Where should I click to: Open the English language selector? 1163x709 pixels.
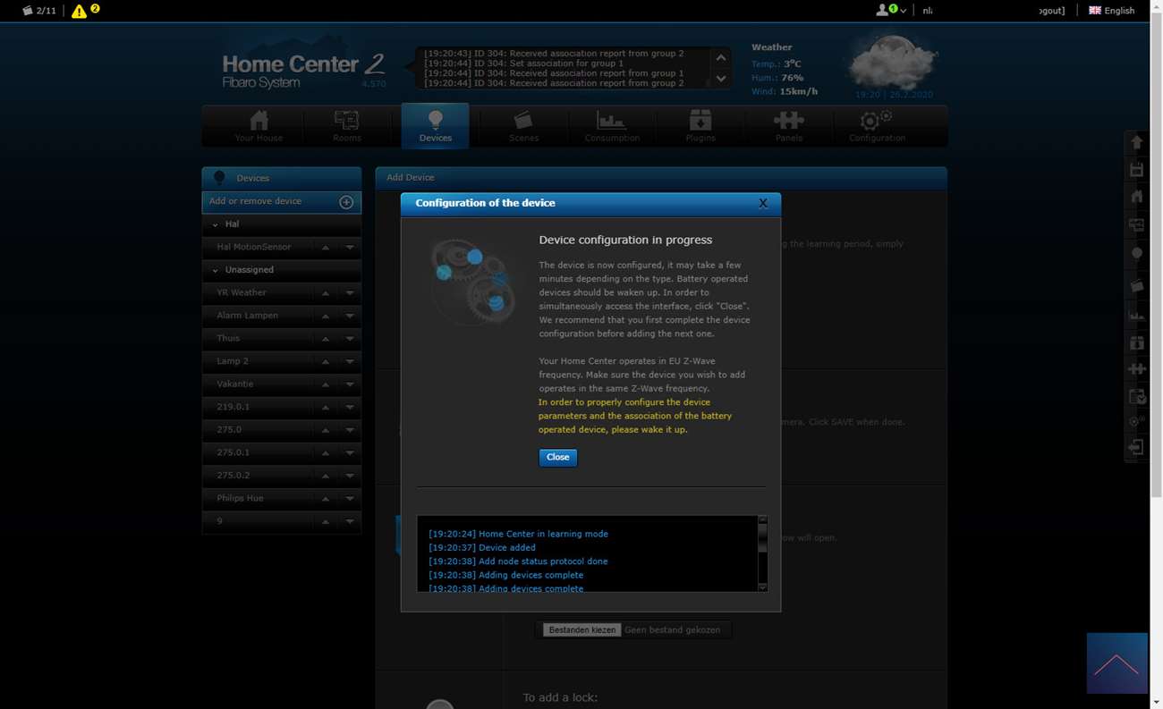[x=1111, y=11]
